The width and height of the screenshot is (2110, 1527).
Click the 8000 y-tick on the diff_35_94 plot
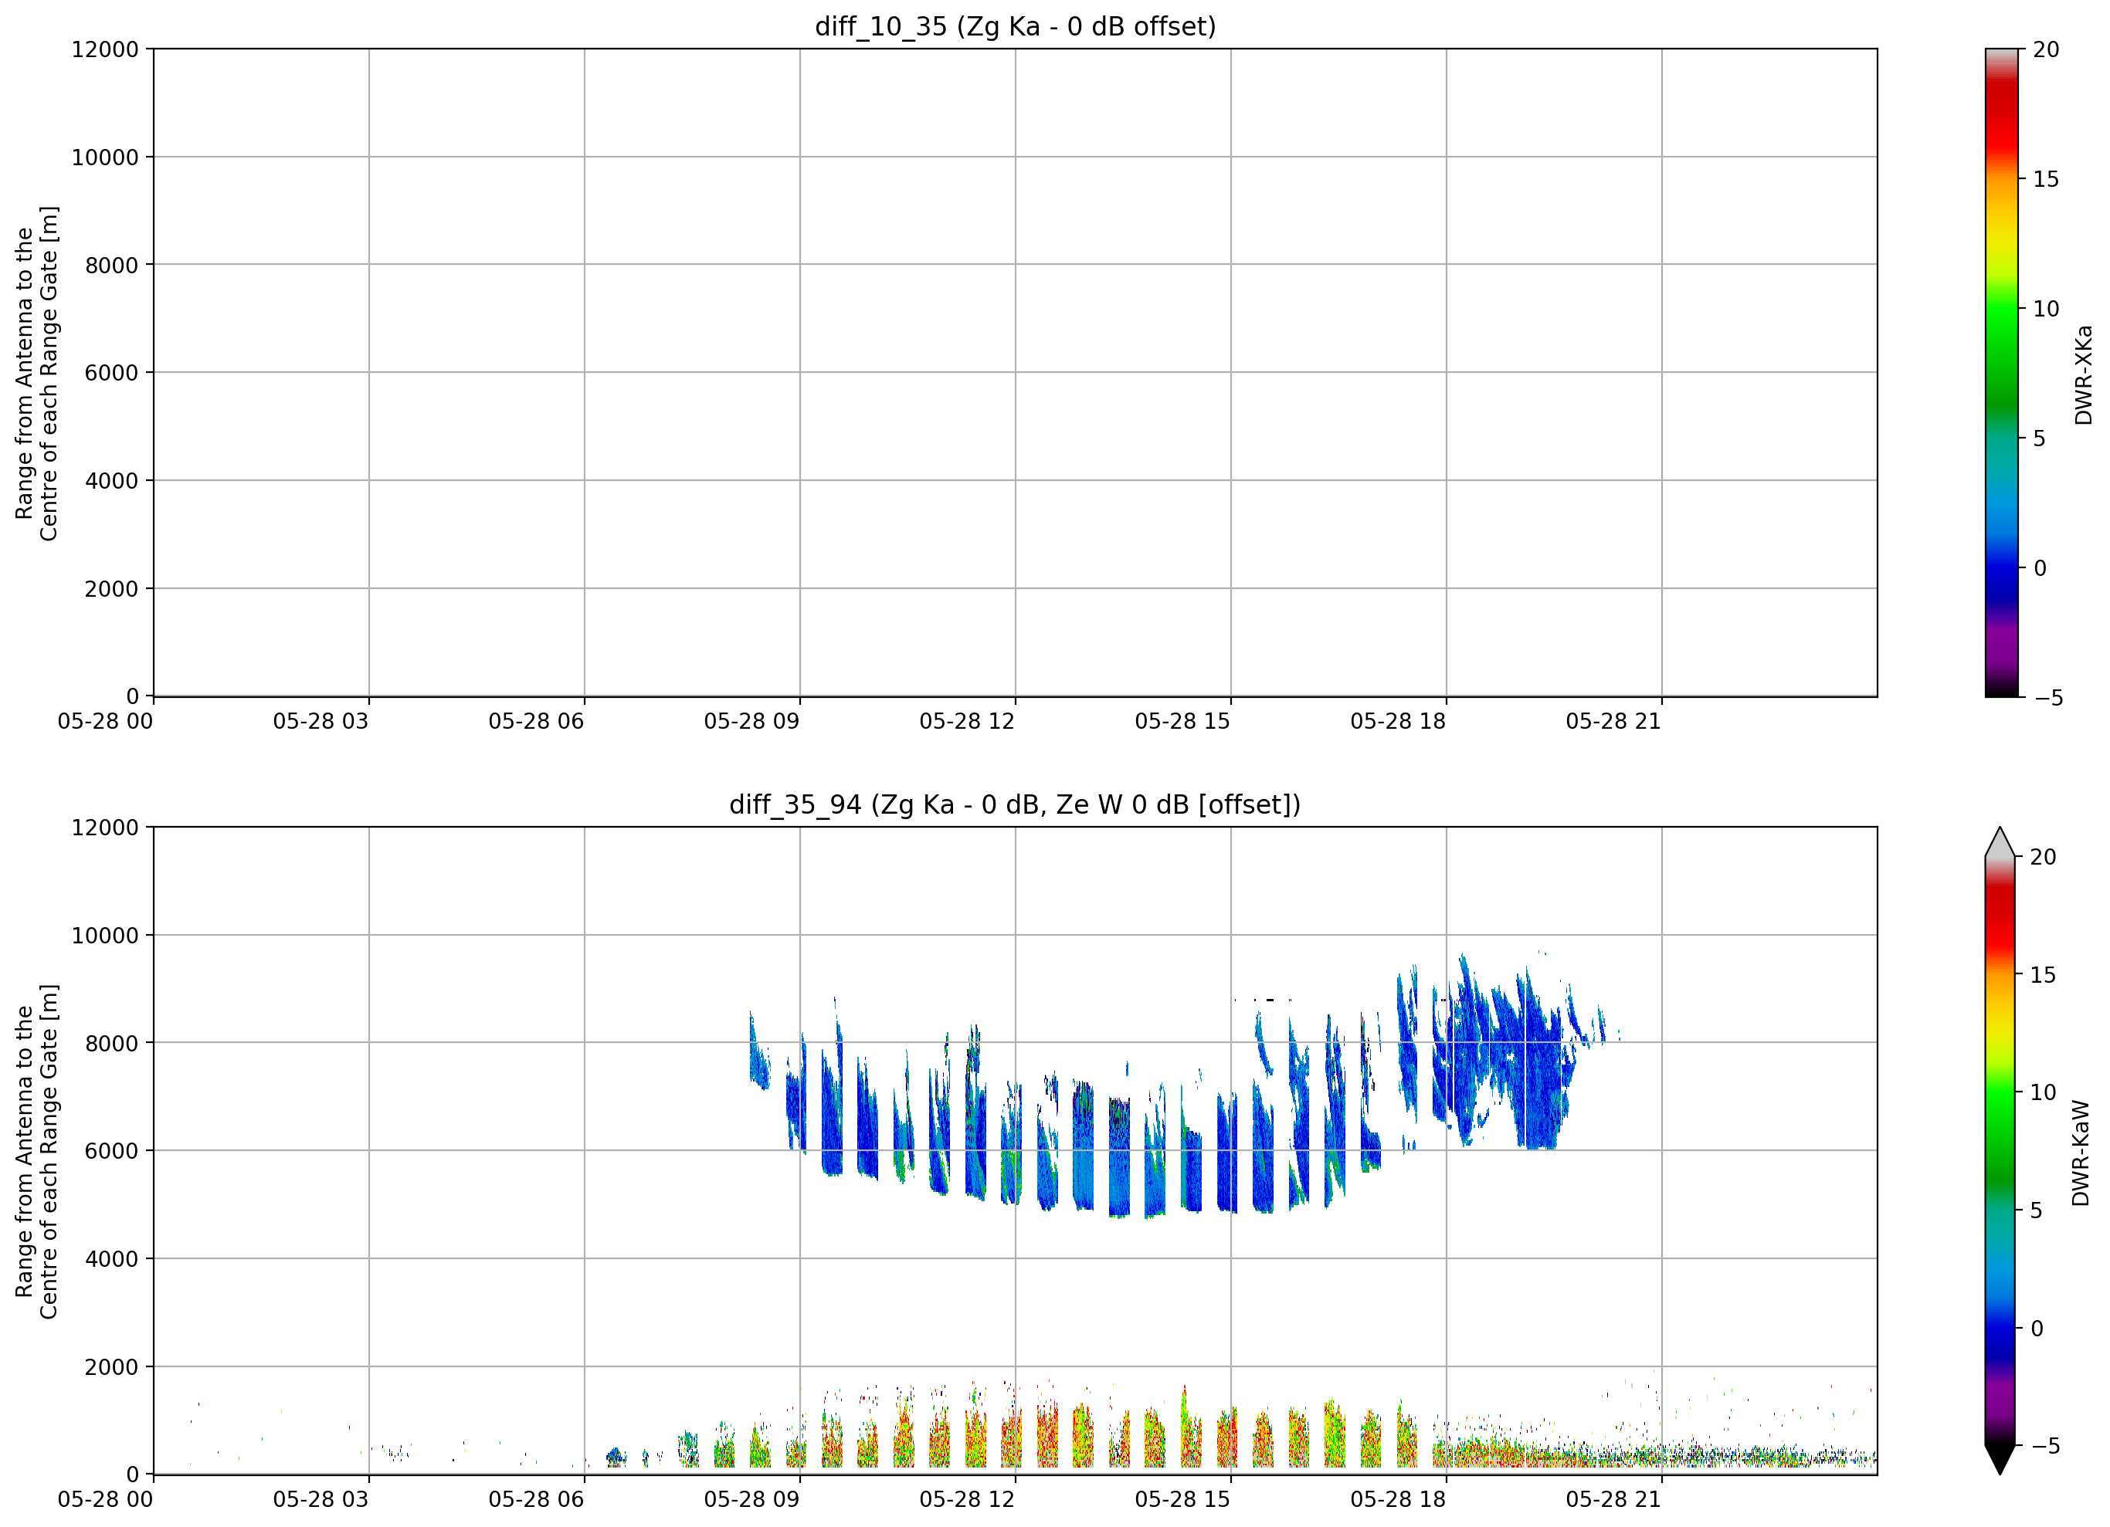(112, 1044)
